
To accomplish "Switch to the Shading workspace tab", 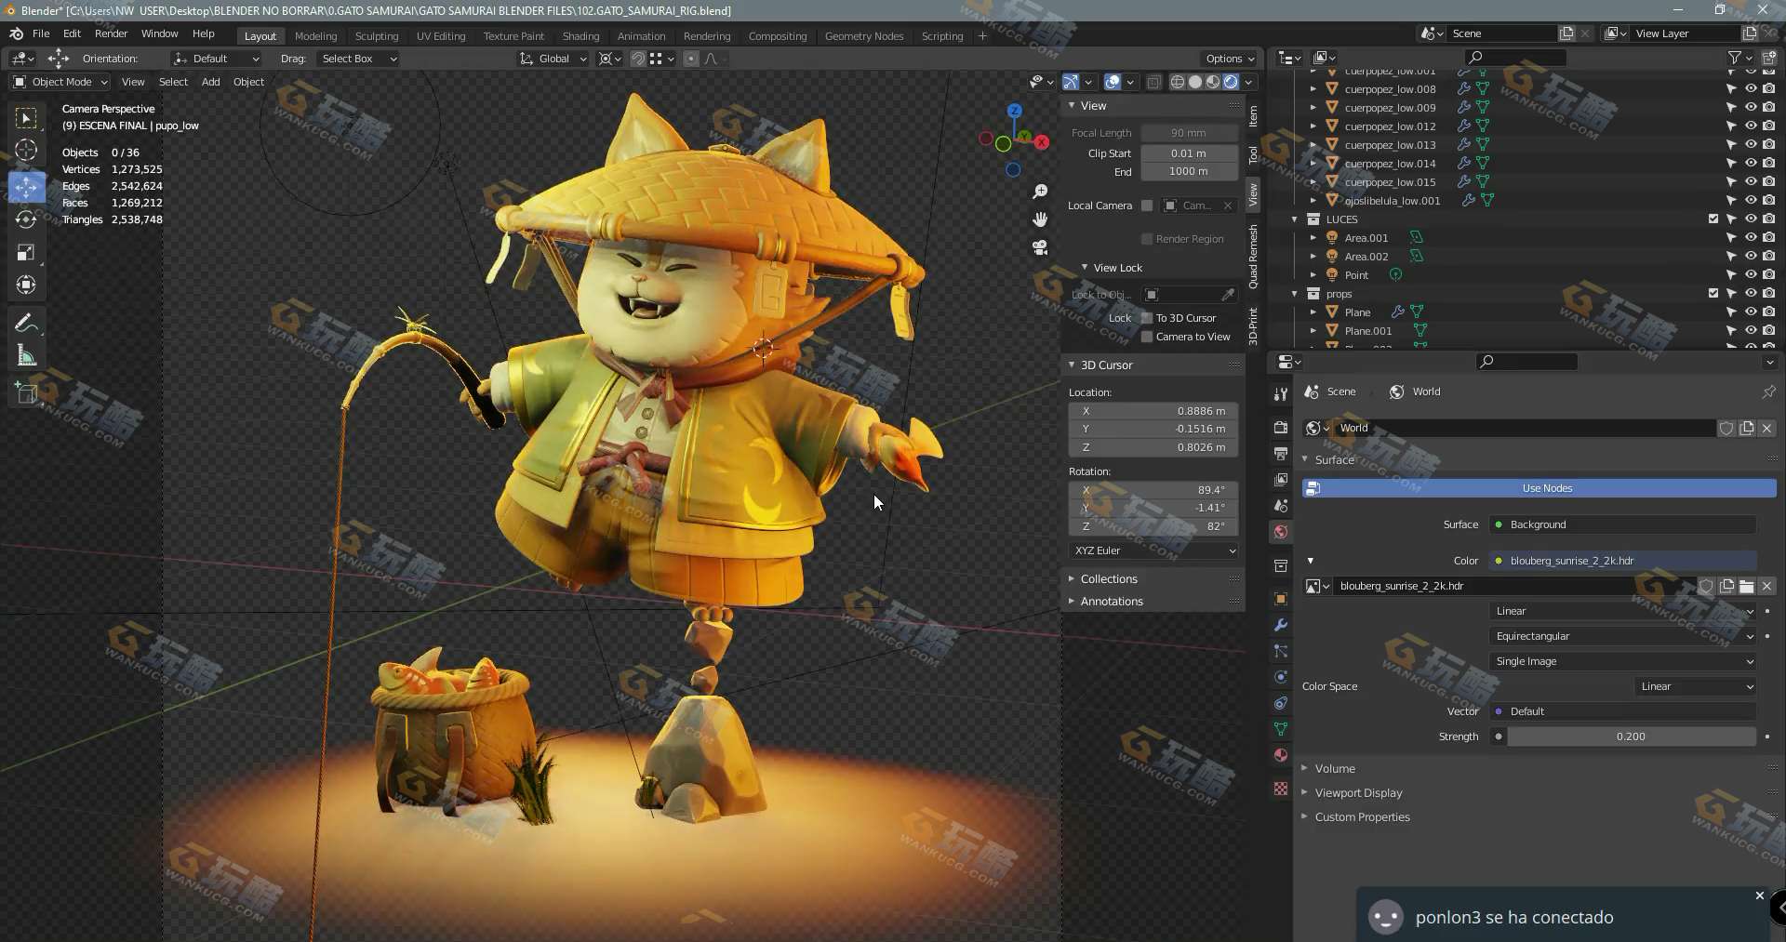I will click(580, 36).
